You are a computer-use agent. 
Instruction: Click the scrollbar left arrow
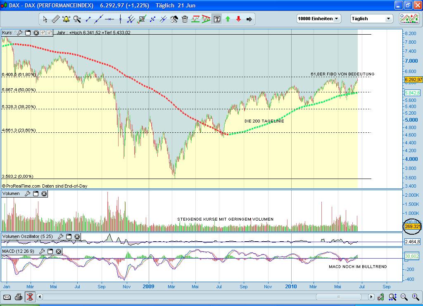click(x=40, y=297)
